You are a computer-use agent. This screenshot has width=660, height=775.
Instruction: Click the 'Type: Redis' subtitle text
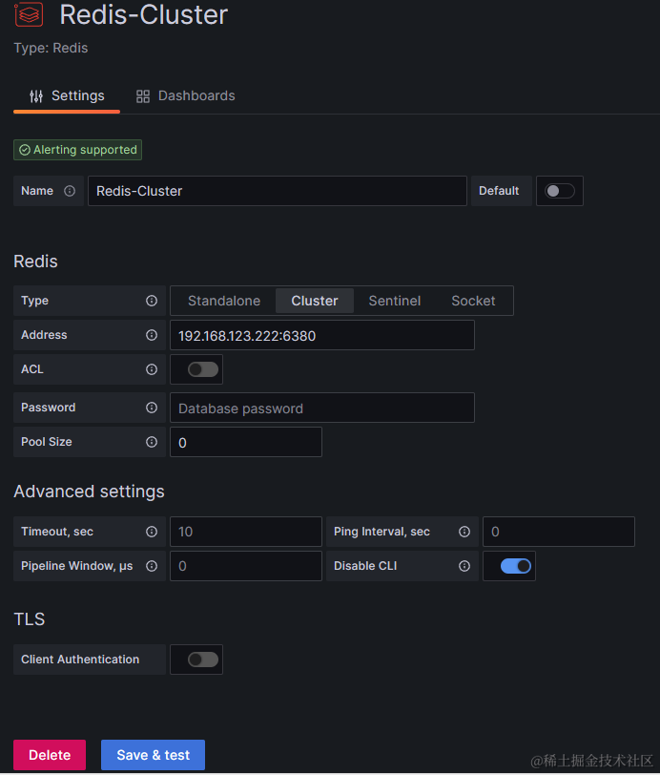pos(51,48)
